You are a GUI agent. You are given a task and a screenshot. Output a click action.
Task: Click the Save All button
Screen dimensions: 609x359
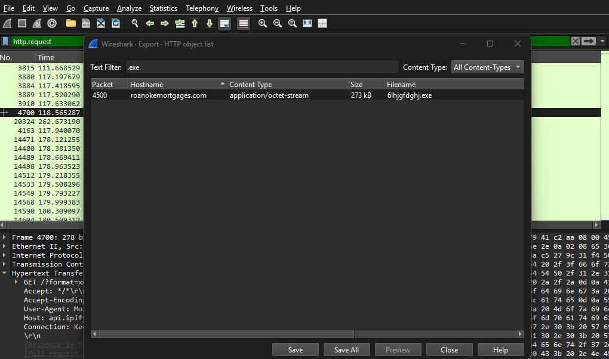point(346,350)
